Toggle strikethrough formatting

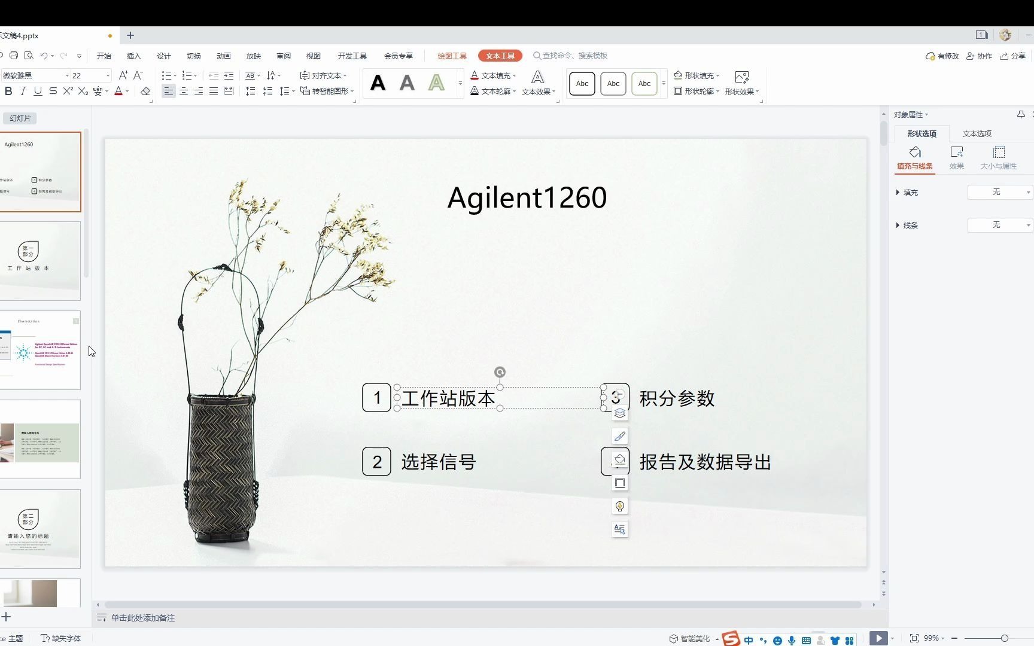53,91
